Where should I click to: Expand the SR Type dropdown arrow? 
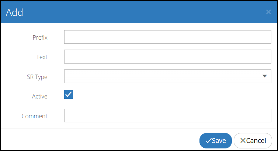click(x=264, y=76)
